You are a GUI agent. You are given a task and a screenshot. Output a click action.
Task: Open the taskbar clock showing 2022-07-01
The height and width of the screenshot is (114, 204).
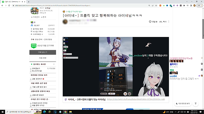pos(194,112)
